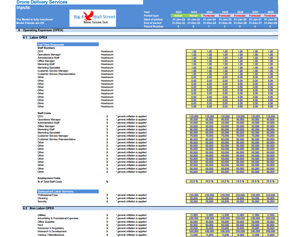Click the Forecast label under 2024

(209, 16)
